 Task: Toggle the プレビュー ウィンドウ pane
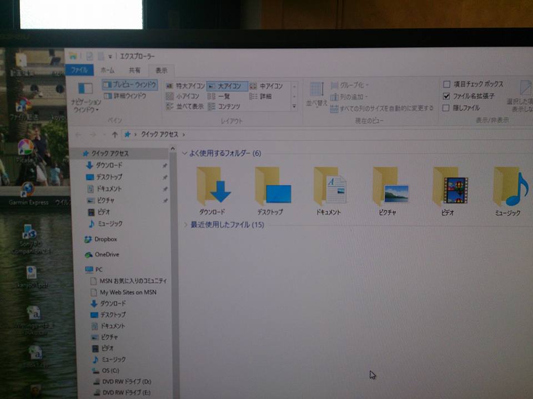pos(130,84)
